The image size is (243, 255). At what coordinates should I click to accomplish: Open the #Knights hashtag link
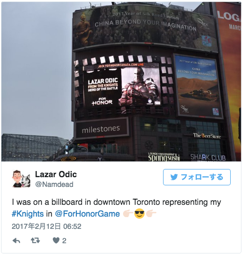click(x=28, y=214)
